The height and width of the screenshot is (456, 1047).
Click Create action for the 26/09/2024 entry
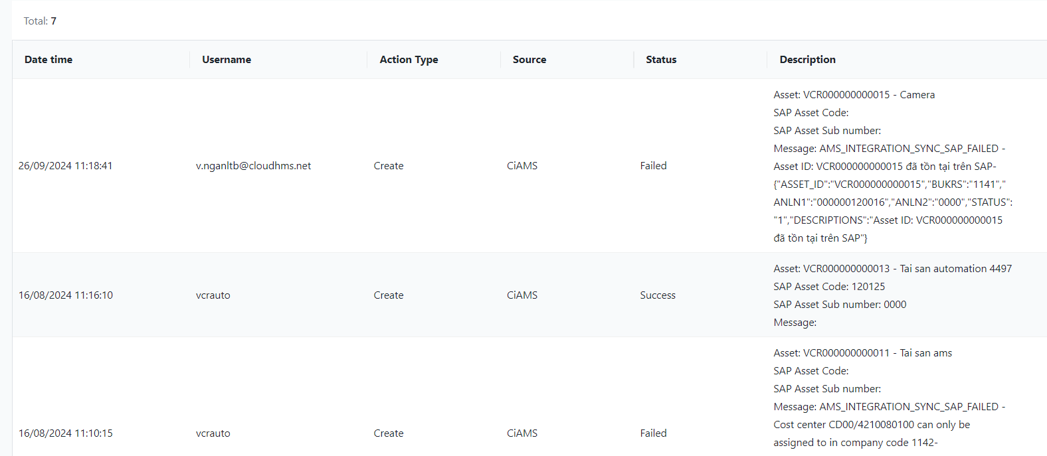click(389, 166)
